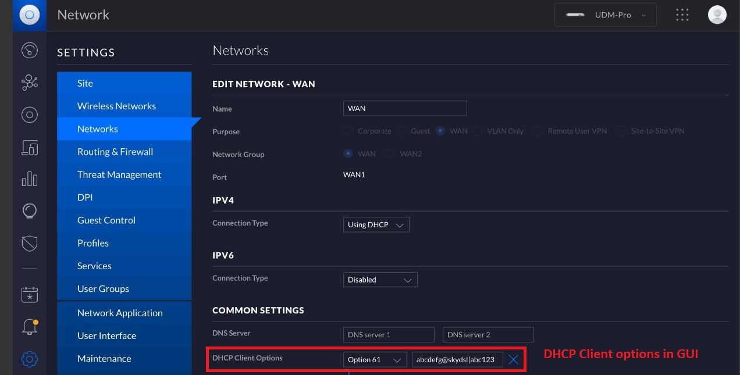Open the applications grid in top bar
The image size is (740, 375).
682,15
